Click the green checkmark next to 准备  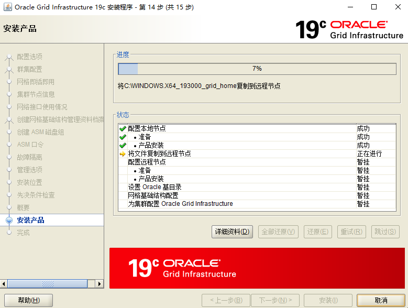tap(123, 137)
